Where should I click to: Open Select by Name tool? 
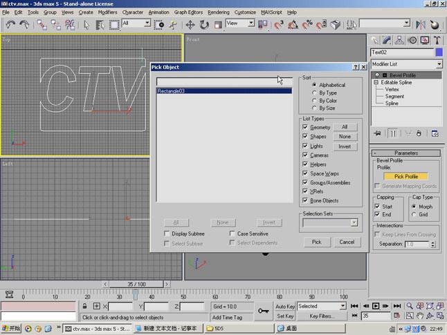click(100, 25)
